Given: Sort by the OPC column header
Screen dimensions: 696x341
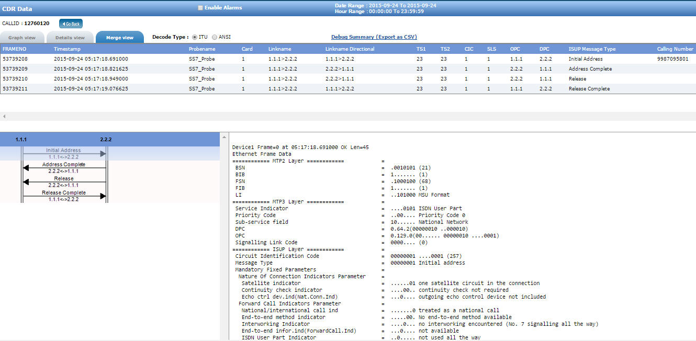Looking at the screenshot, I should point(515,49).
